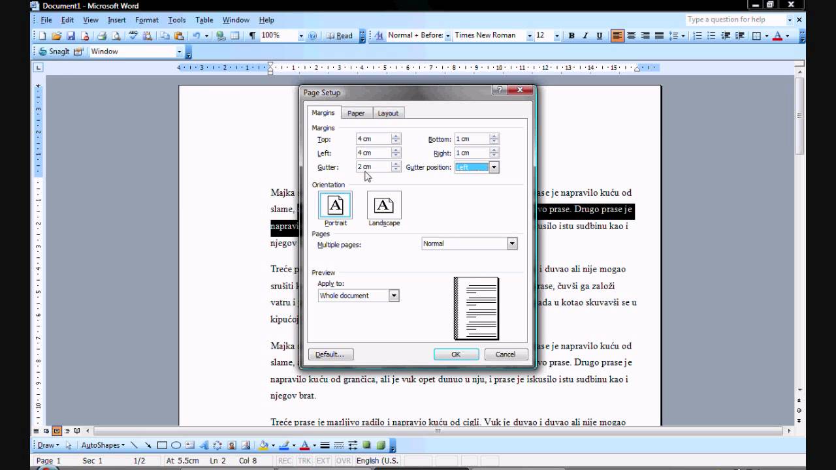This screenshot has height=470, width=836.
Task: Start a numbered list
Action: pyautogui.click(x=698, y=36)
